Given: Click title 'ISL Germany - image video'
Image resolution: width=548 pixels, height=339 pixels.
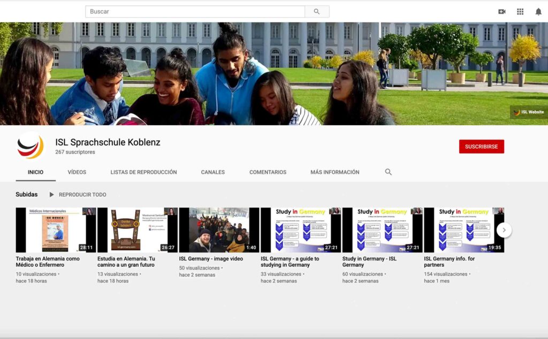Looking at the screenshot, I should 211,259.
